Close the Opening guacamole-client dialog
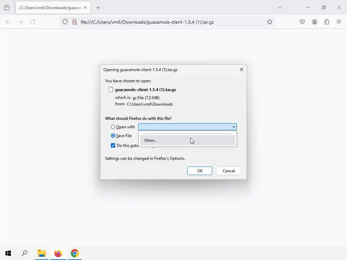The height and width of the screenshot is (260, 347). click(241, 70)
